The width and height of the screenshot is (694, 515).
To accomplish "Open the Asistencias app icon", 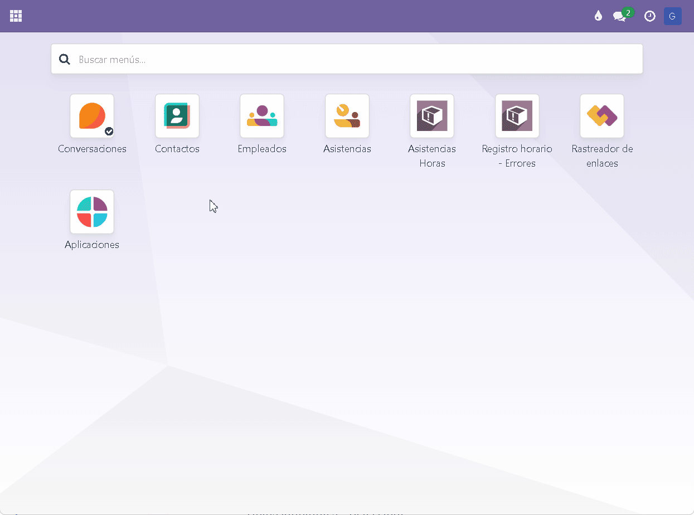I will [347, 115].
